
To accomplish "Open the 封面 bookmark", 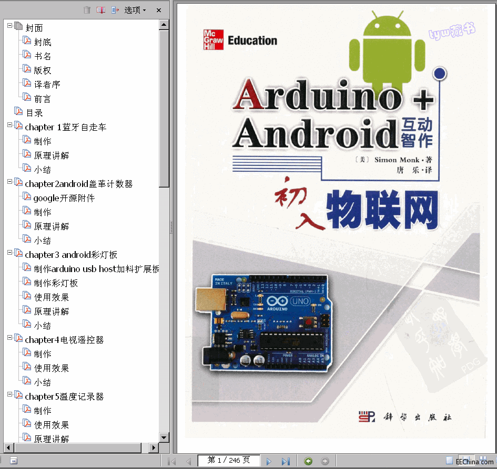I will click(x=34, y=28).
